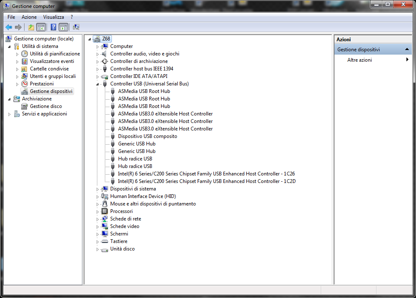Select first Hub radice USB entry
The width and height of the screenshot is (416, 298).
click(x=135, y=159)
